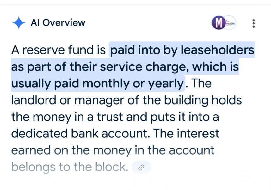Click the blue AI Overview sparkle icon
This screenshot has width=271, height=190.
19,23
